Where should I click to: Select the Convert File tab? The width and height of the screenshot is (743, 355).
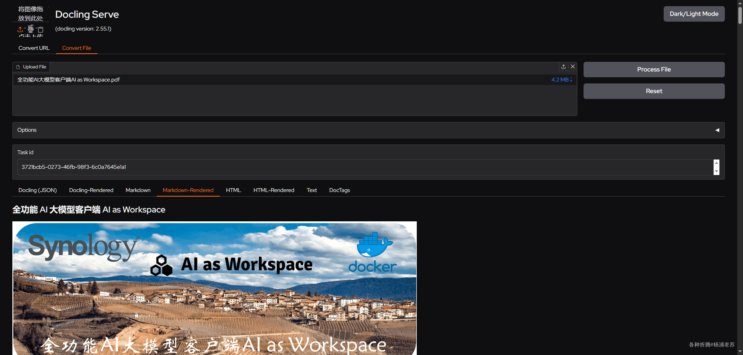77,48
